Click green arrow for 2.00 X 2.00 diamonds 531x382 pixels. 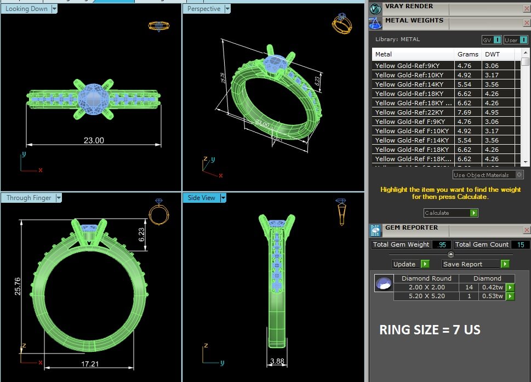click(510, 287)
